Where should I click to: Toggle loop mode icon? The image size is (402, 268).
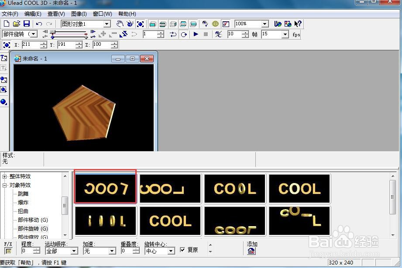click(x=184, y=34)
